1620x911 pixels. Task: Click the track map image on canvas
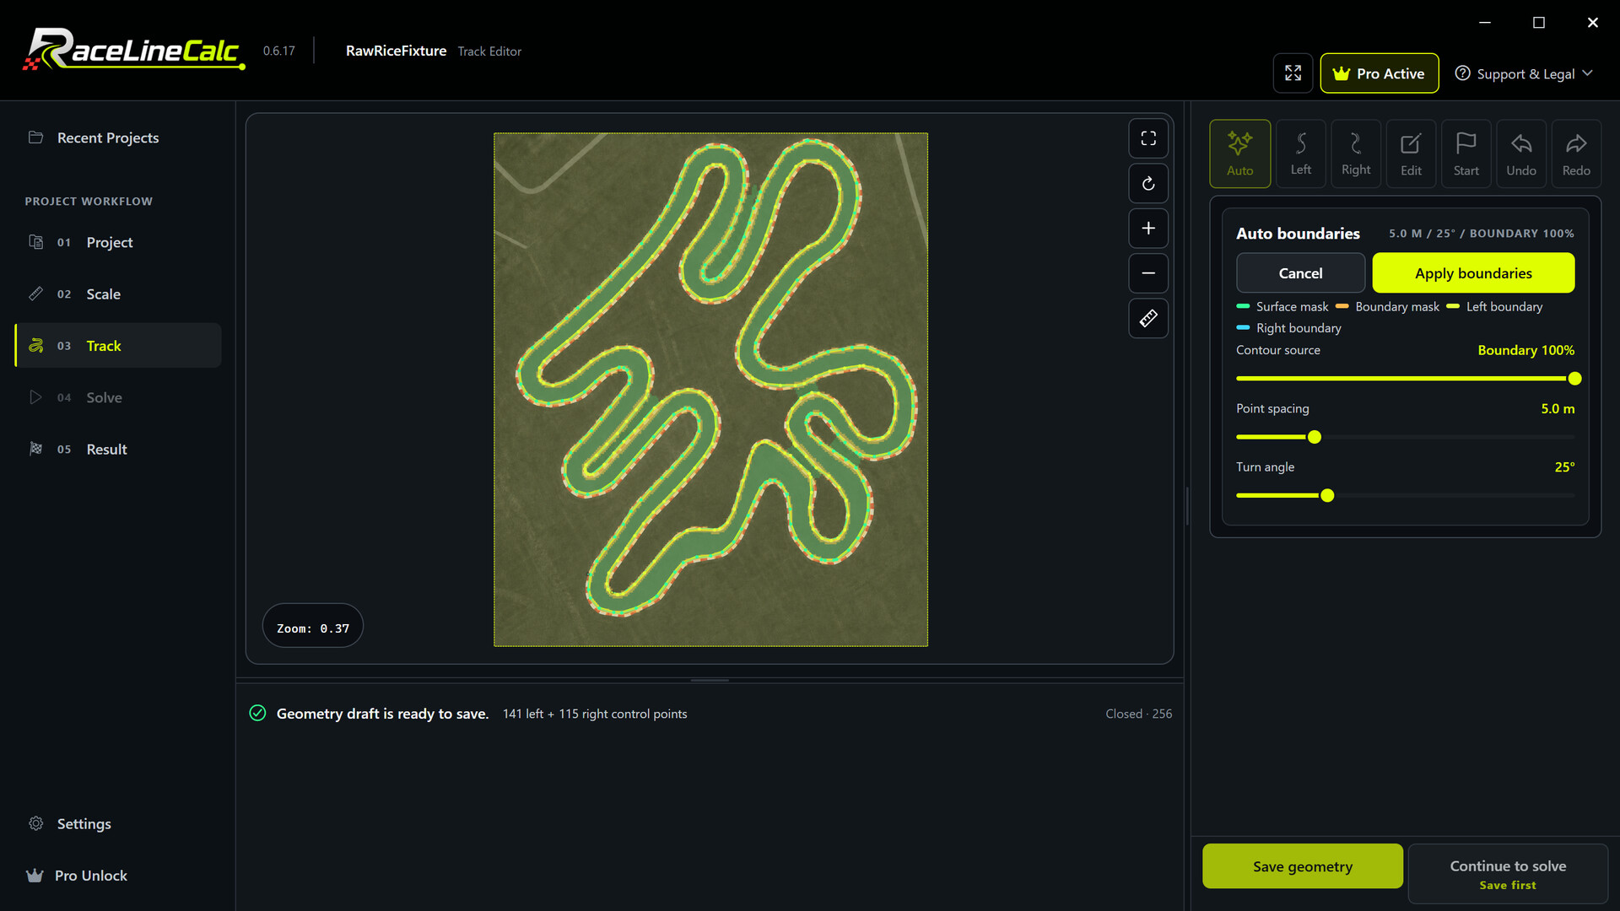tap(710, 390)
